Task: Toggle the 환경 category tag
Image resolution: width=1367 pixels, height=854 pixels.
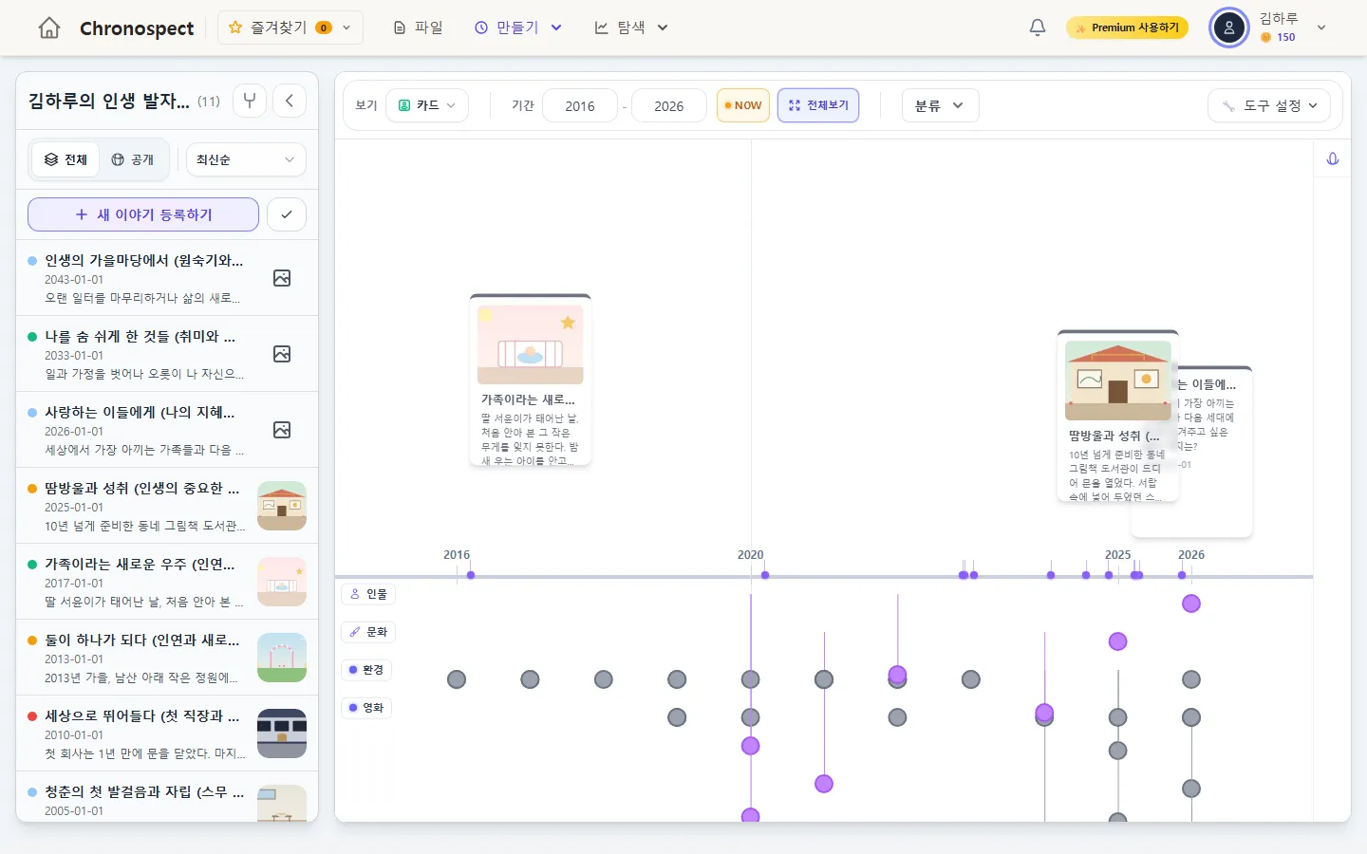Action: (366, 670)
